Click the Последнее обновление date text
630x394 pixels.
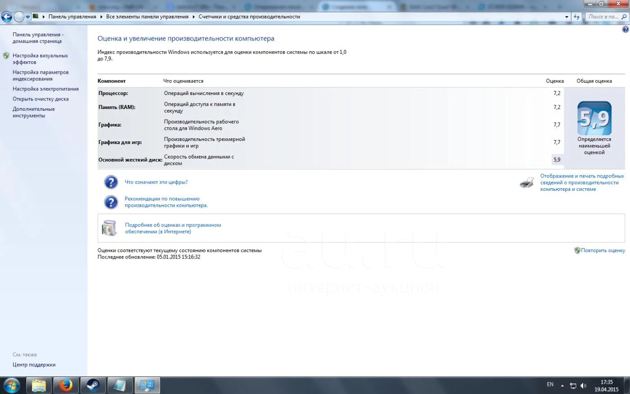click(x=149, y=257)
